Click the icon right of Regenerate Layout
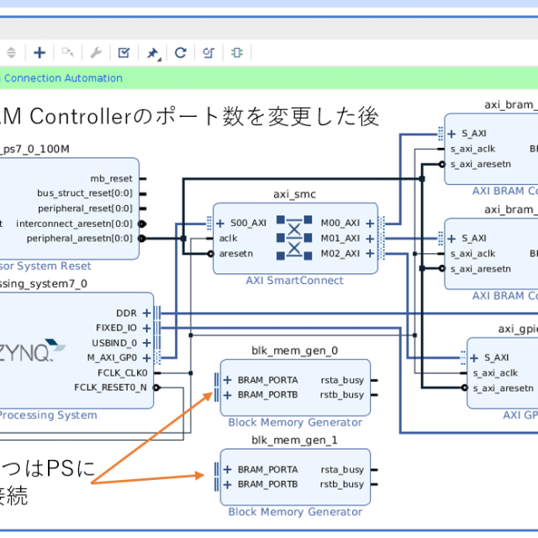Screen dimensions: 538x538 tap(208, 53)
